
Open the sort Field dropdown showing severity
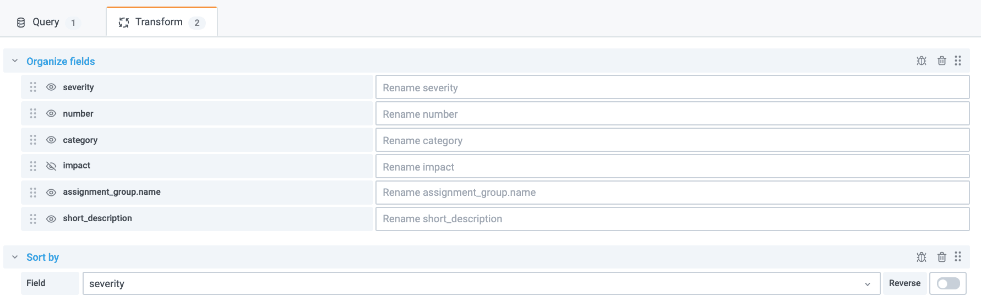481,284
